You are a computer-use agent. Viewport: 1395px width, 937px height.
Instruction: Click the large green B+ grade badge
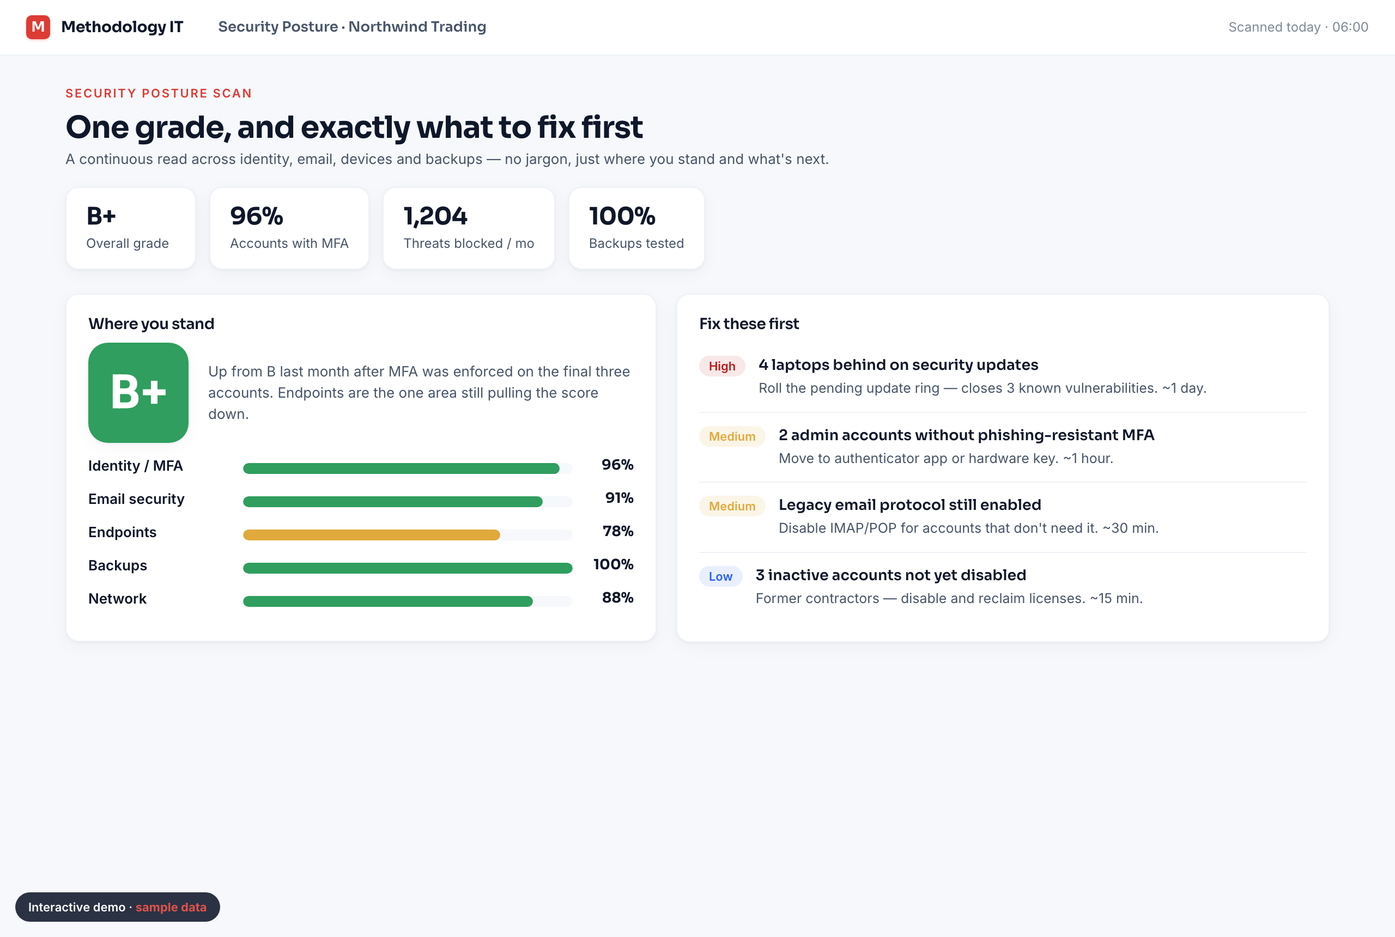pos(138,393)
